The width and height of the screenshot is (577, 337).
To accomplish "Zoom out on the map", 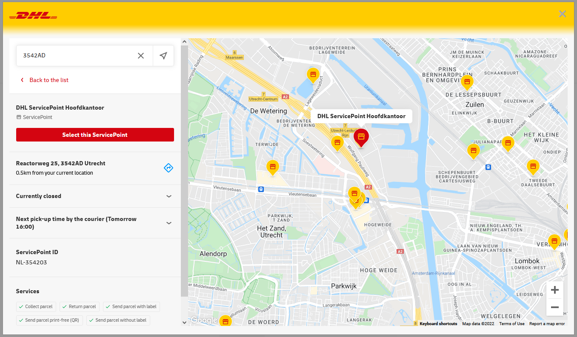I will [x=555, y=307].
